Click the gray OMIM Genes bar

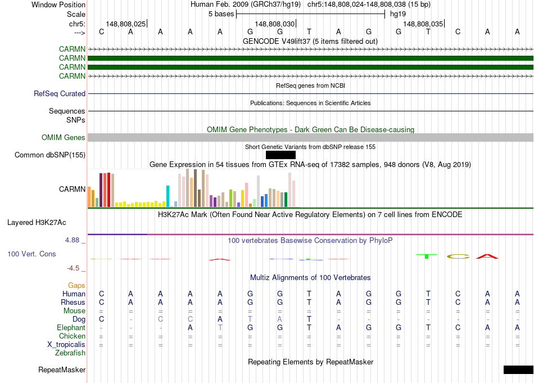310,137
